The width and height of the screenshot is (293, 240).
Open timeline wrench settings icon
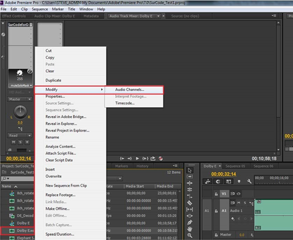[249, 181]
